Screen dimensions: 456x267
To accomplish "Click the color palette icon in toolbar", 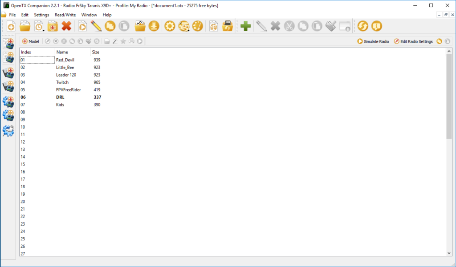I will coord(197,27).
